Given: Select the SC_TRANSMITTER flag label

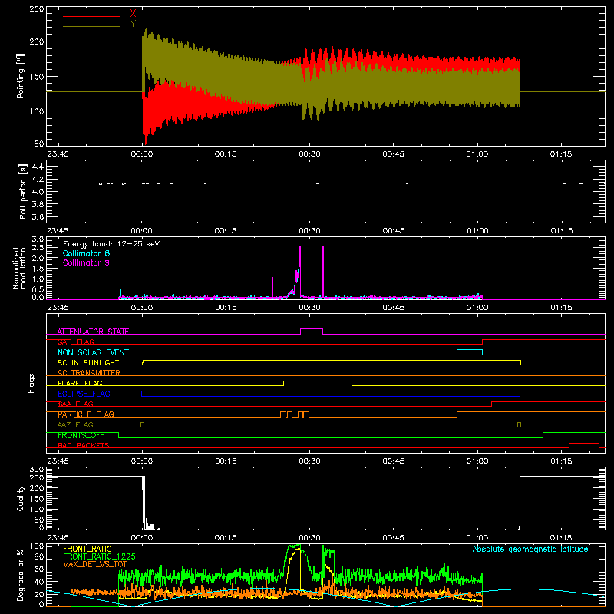Looking at the screenshot, I should pos(89,373).
